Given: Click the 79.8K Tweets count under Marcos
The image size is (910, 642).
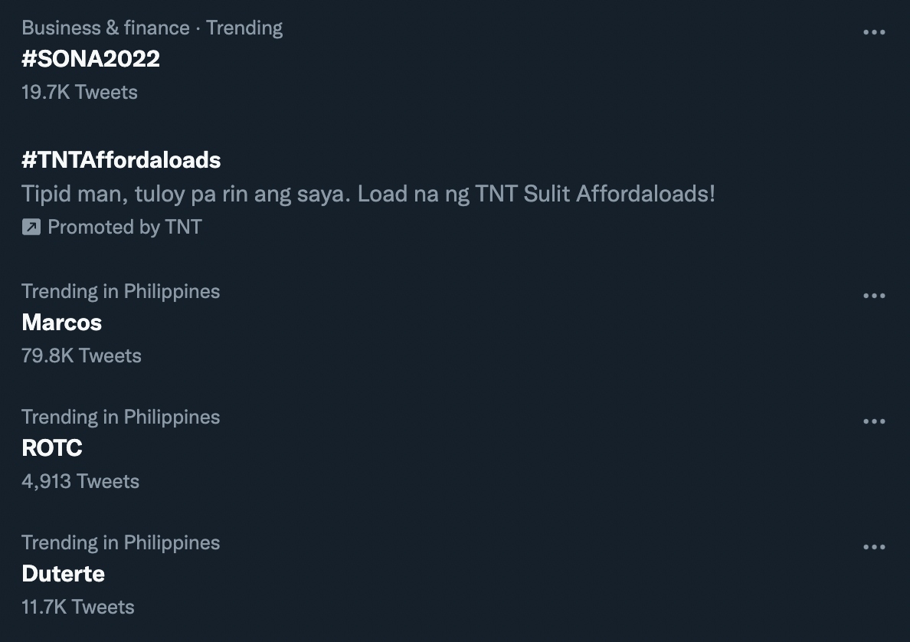Looking at the screenshot, I should [x=81, y=355].
